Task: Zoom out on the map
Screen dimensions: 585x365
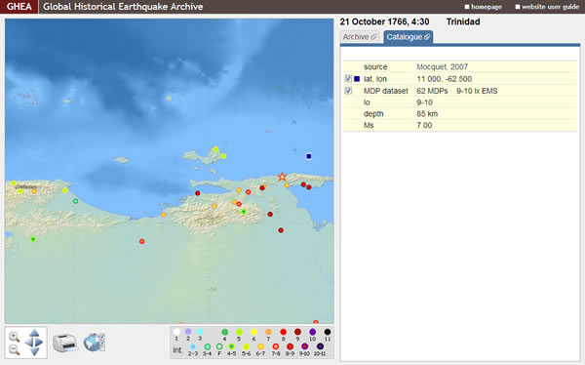Action: pos(15,349)
